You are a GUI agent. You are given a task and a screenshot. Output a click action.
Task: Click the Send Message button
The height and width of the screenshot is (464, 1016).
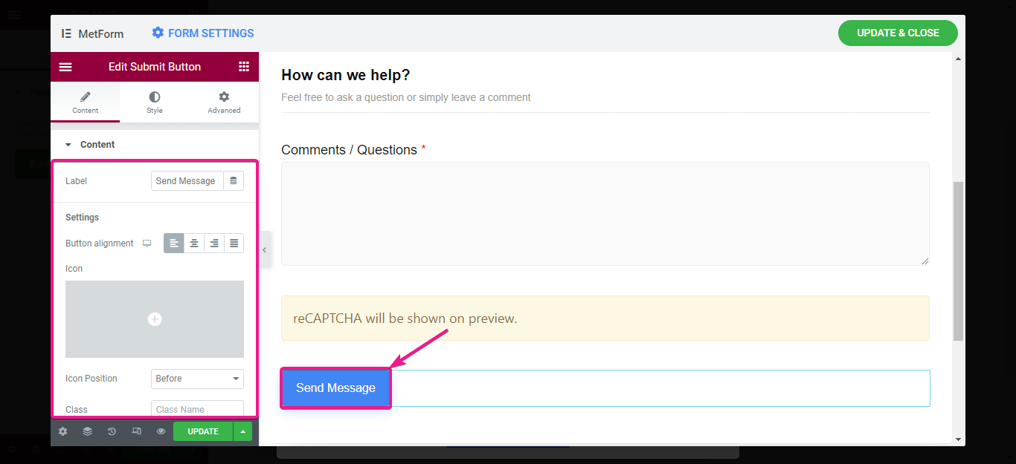click(335, 388)
